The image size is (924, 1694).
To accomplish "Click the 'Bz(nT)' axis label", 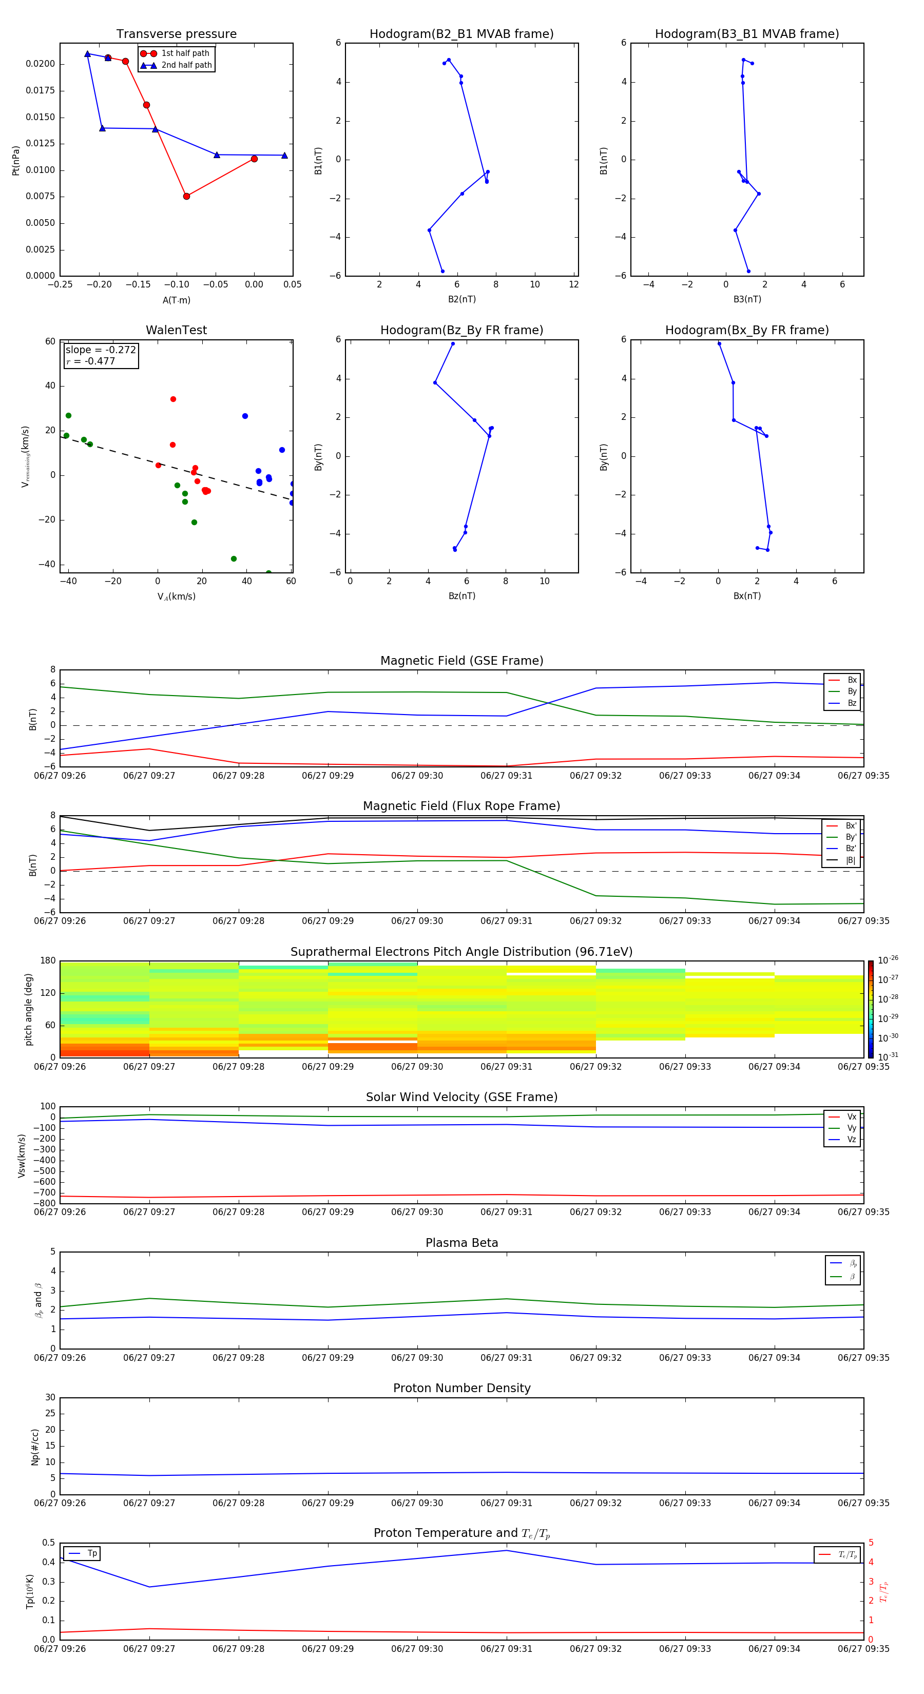I will point(461,596).
